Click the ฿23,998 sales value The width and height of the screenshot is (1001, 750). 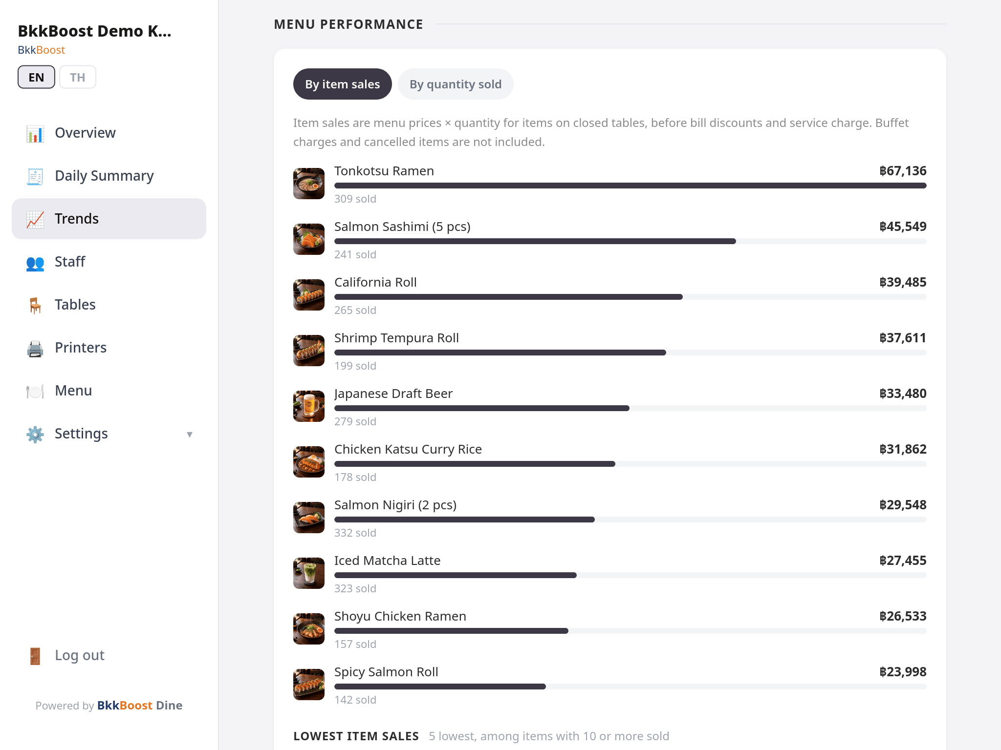coord(903,672)
